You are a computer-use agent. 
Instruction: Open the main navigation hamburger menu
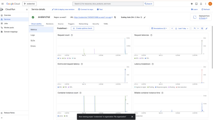(x=2, y=4)
